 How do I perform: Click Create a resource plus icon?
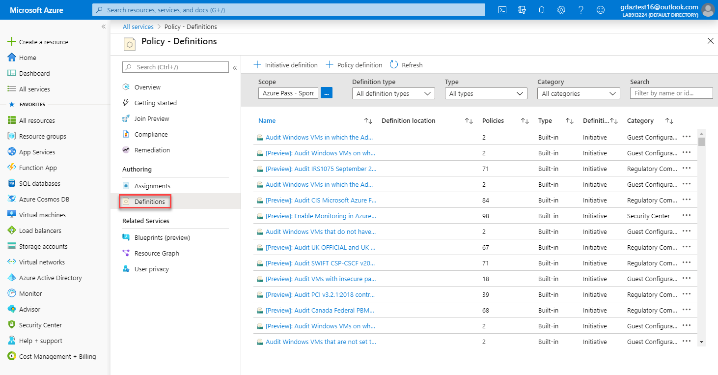pos(12,42)
